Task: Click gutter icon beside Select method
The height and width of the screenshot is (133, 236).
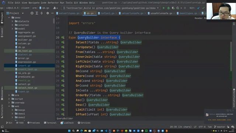Action: point(63,42)
